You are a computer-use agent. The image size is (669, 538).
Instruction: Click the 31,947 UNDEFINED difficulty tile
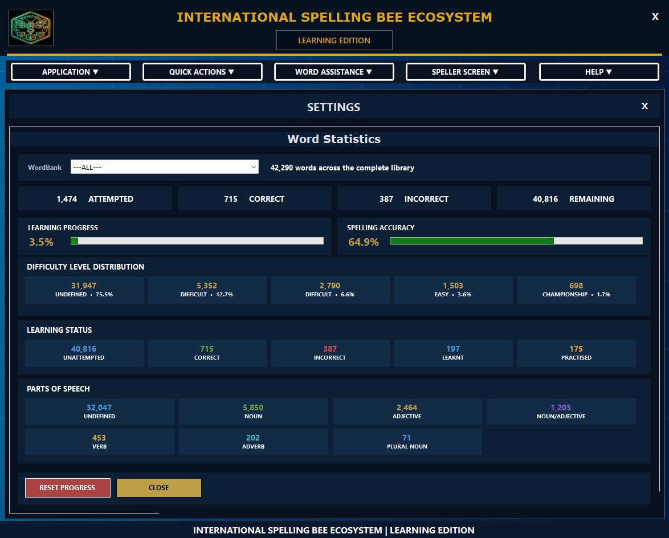point(84,290)
